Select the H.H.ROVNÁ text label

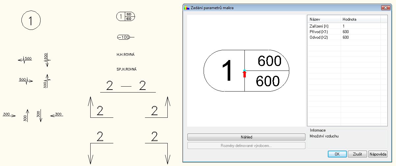[126, 54]
